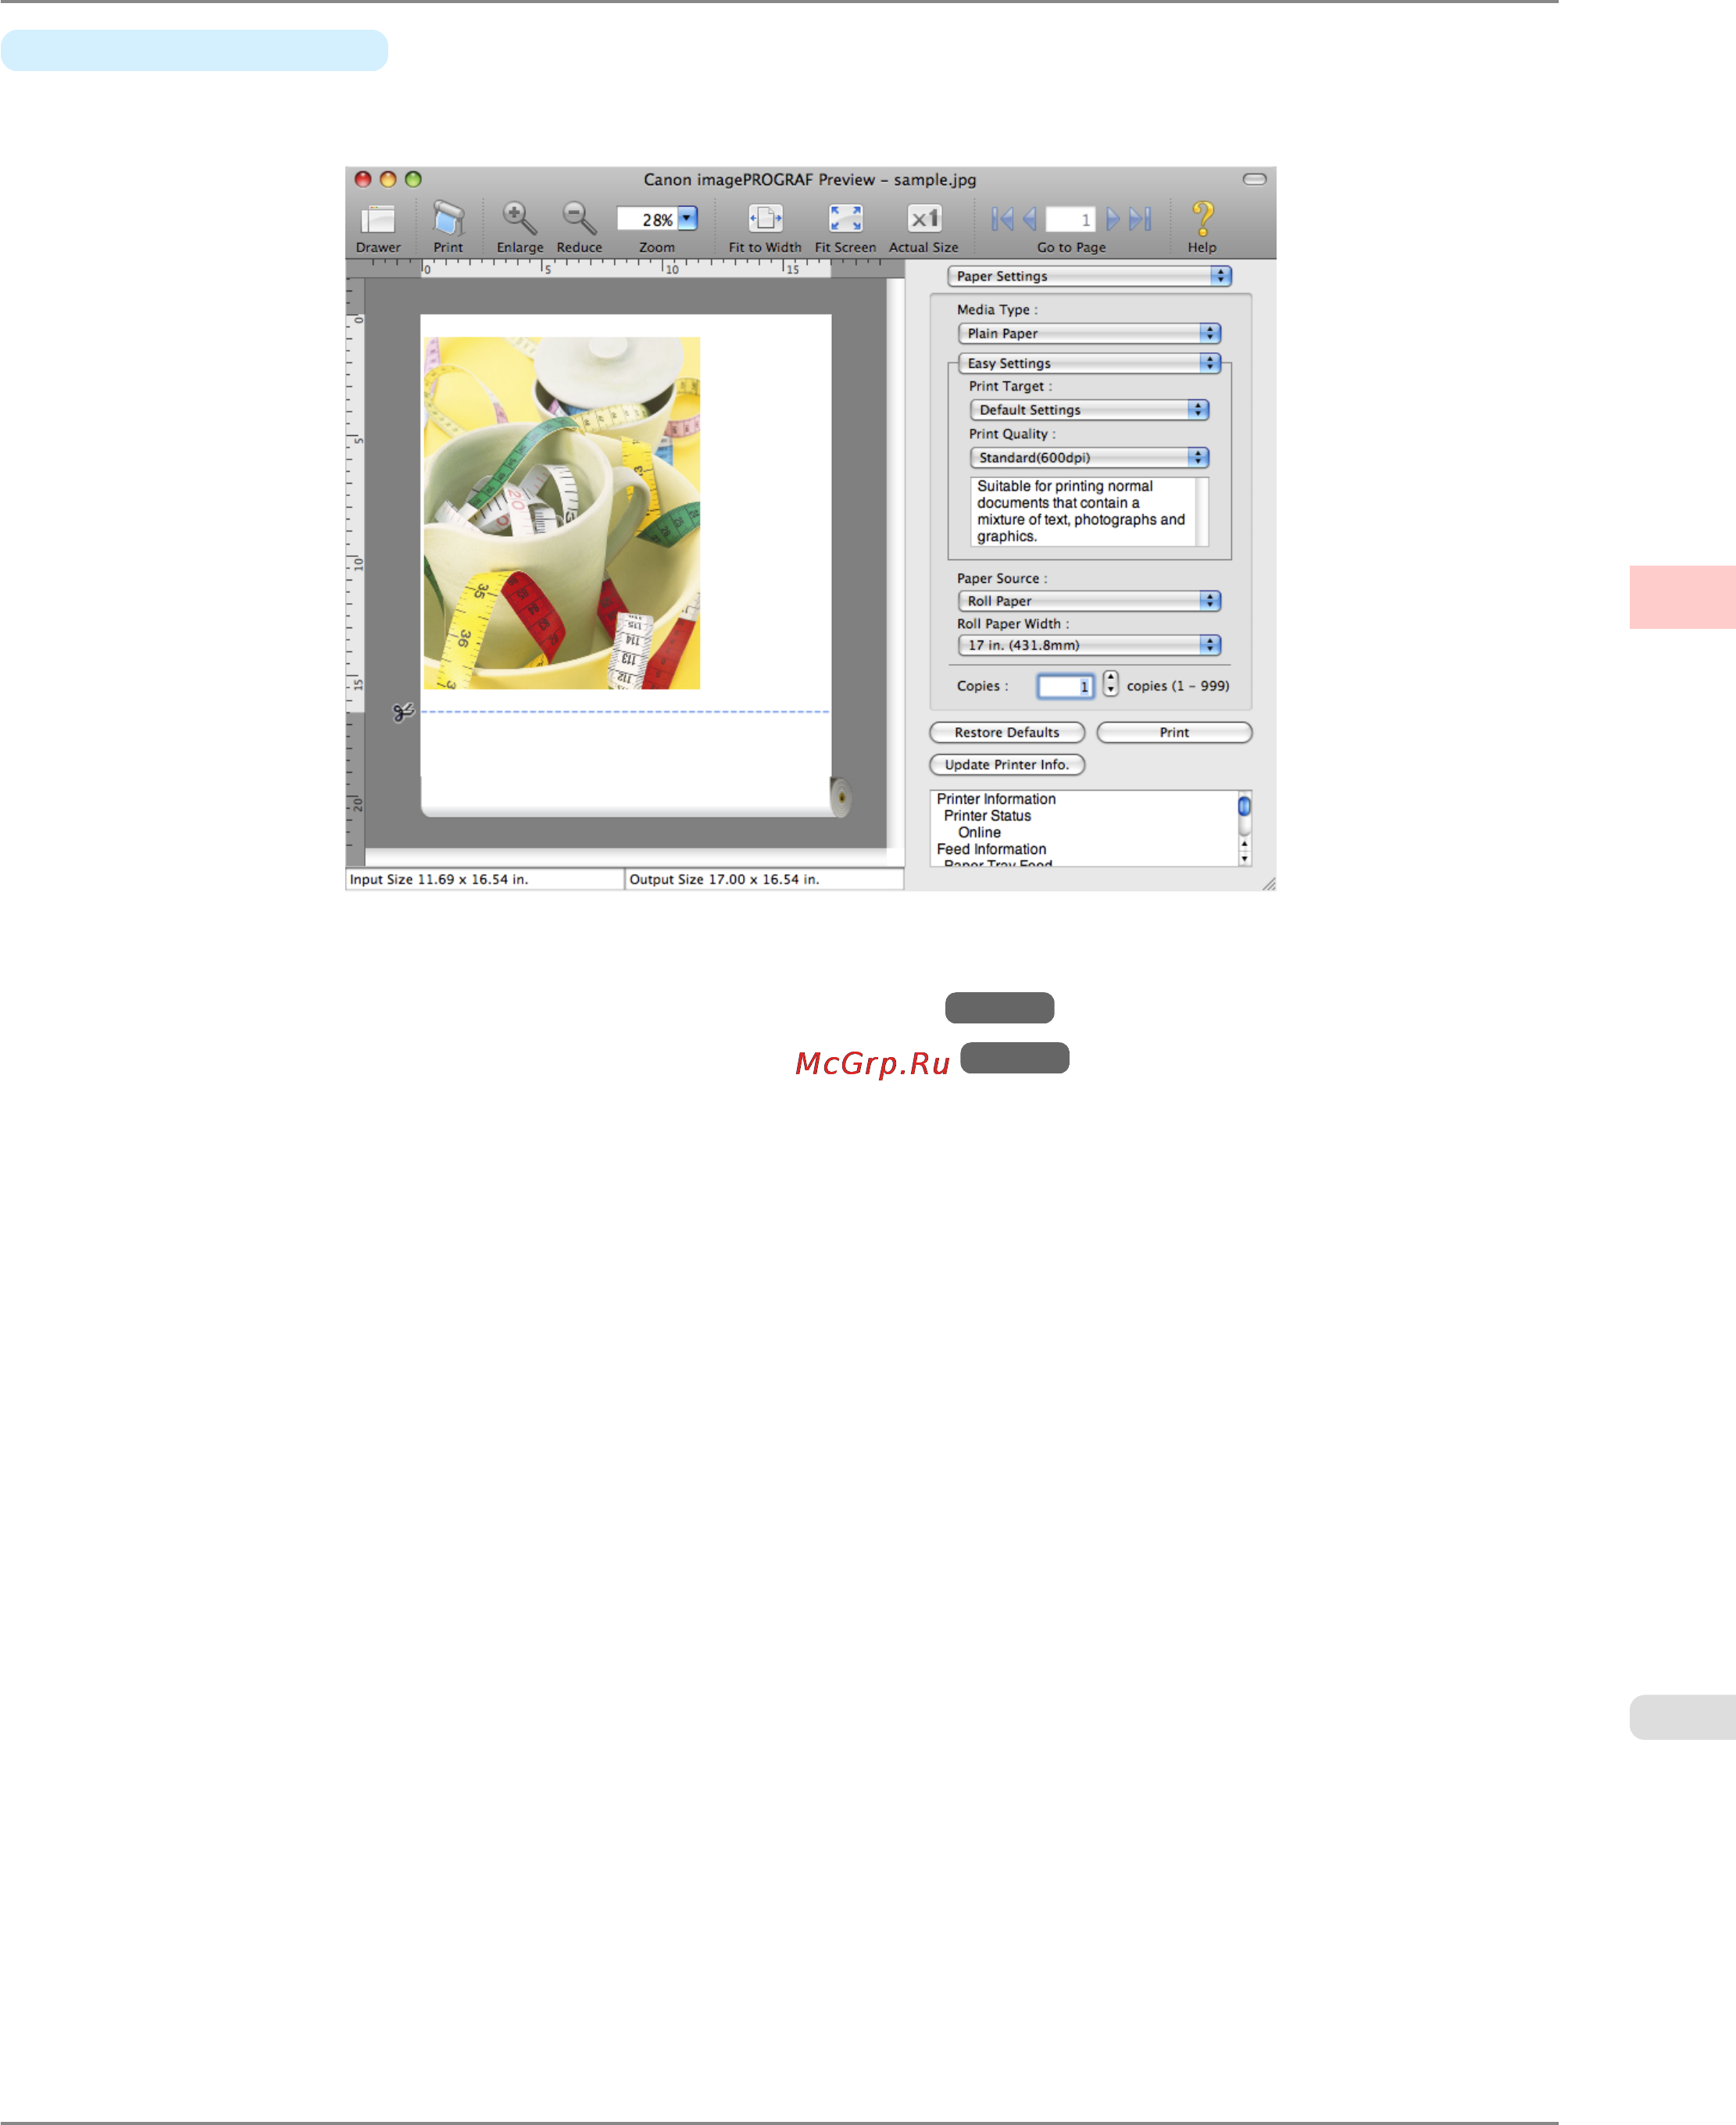
Task: Click the 28% zoom value field
Action: pyautogui.click(x=647, y=219)
